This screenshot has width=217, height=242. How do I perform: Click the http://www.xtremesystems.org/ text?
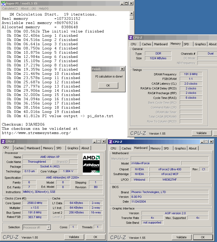point(36,133)
